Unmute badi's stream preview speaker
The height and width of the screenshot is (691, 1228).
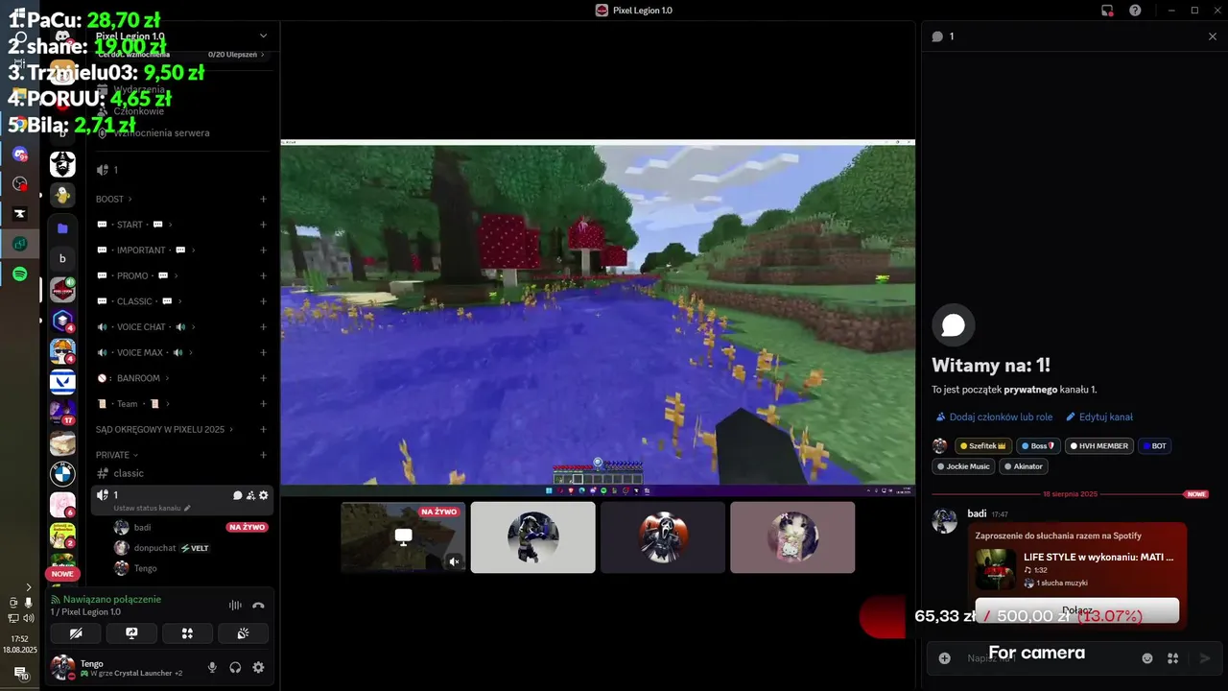[455, 561]
